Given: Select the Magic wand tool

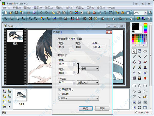Looking at the screenshot, I should (139, 56).
